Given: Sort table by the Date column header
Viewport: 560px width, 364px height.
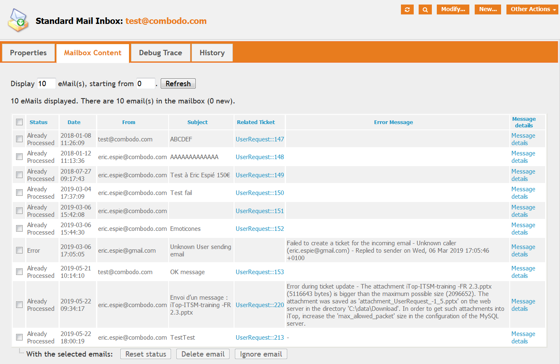Looking at the screenshot, I should [74, 122].
